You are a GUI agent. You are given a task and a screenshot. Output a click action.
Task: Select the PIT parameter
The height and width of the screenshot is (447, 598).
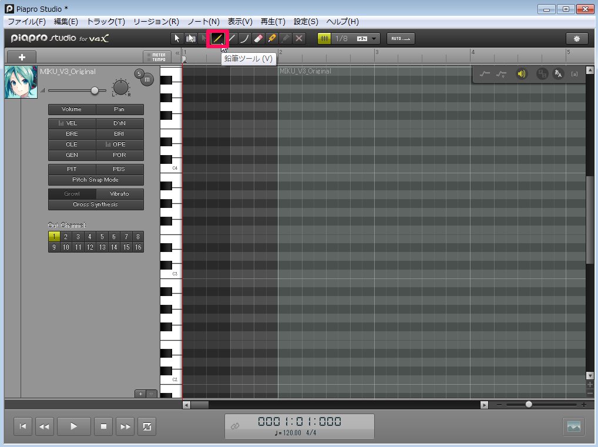(72, 169)
